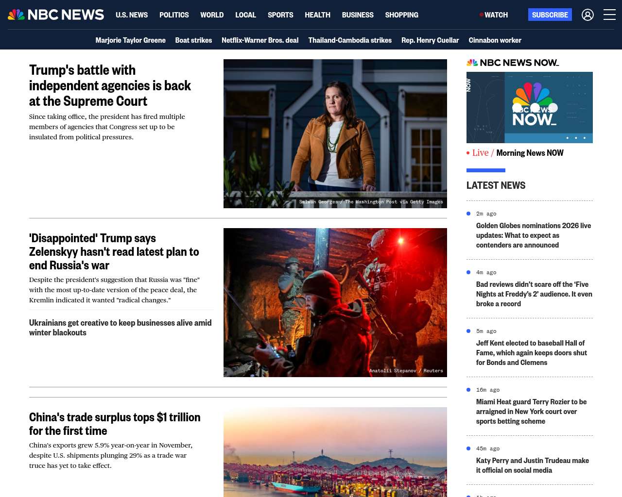Image resolution: width=622 pixels, height=497 pixels.
Task: Open Jeff Kent Hall of Fame story
Action: (x=532, y=353)
